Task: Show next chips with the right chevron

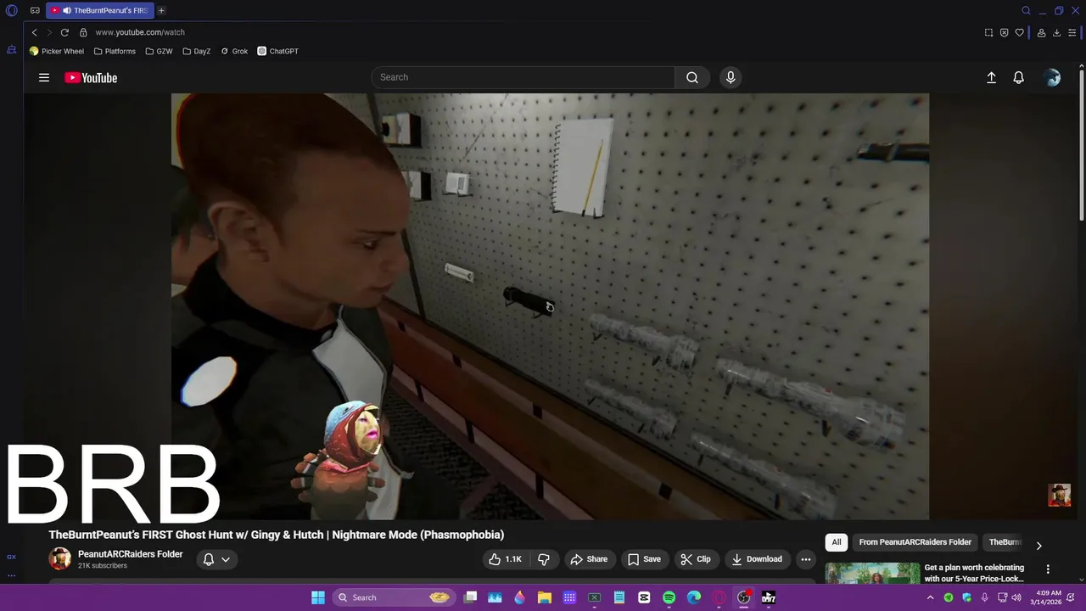Action: pos(1038,546)
